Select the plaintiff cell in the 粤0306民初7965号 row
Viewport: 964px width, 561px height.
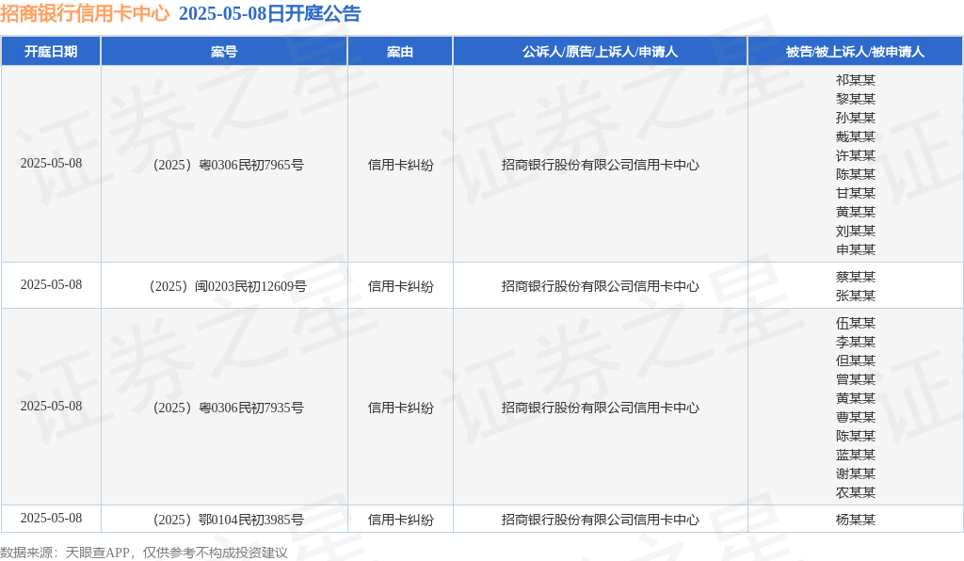point(600,165)
